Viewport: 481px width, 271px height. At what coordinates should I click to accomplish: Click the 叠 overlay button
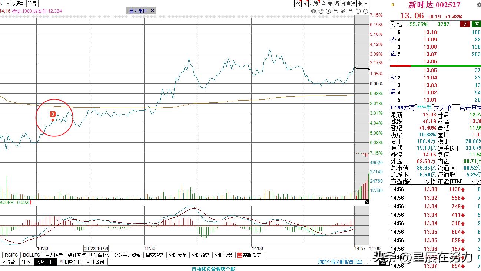[x=337, y=4]
